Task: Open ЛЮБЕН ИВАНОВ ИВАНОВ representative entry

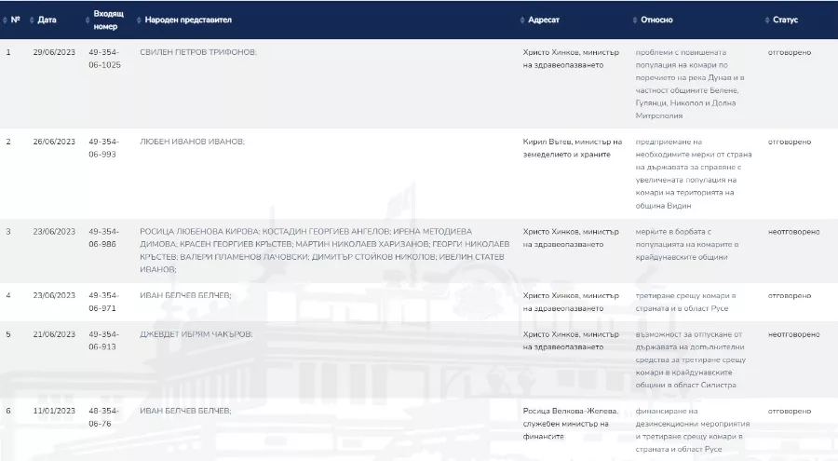Action: [x=192, y=142]
